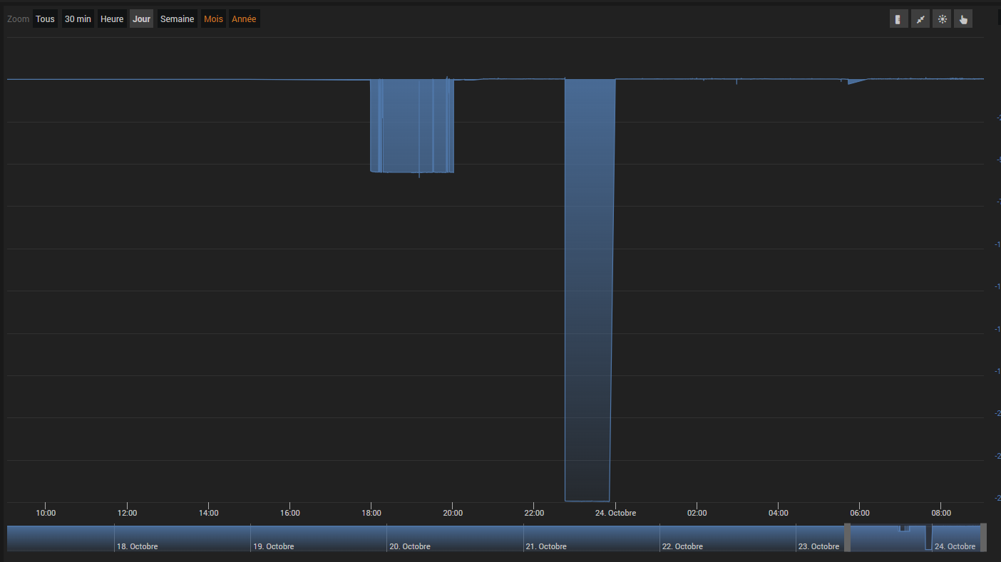Image resolution: width=1001 pixels, height=562 pixels.
Task: Click the pointing hand icon button
Action: tap(964, 19)
